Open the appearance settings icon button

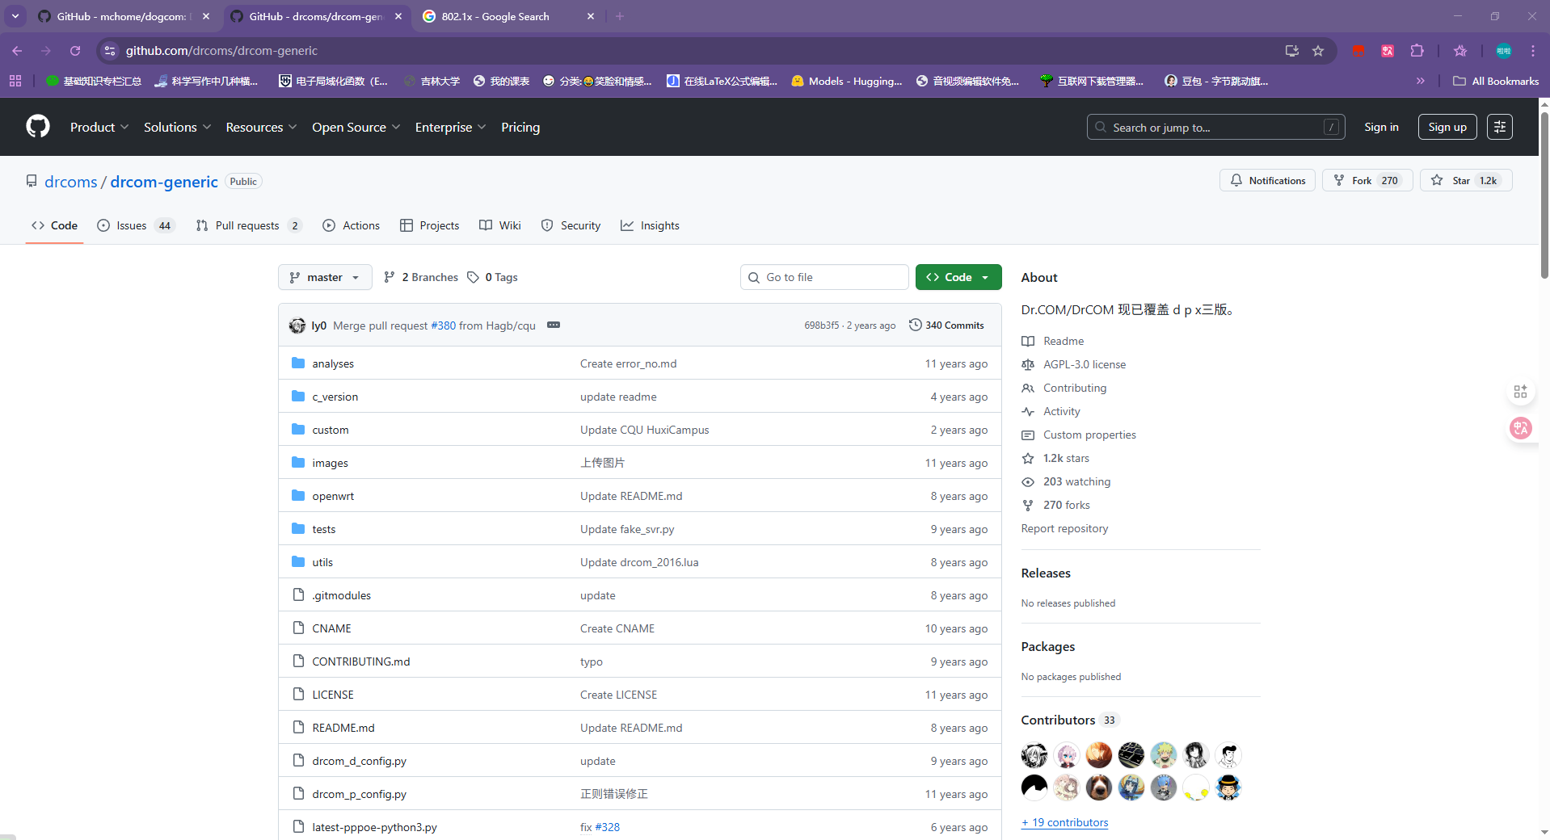pyautogui.click(x=1499, y=127)
